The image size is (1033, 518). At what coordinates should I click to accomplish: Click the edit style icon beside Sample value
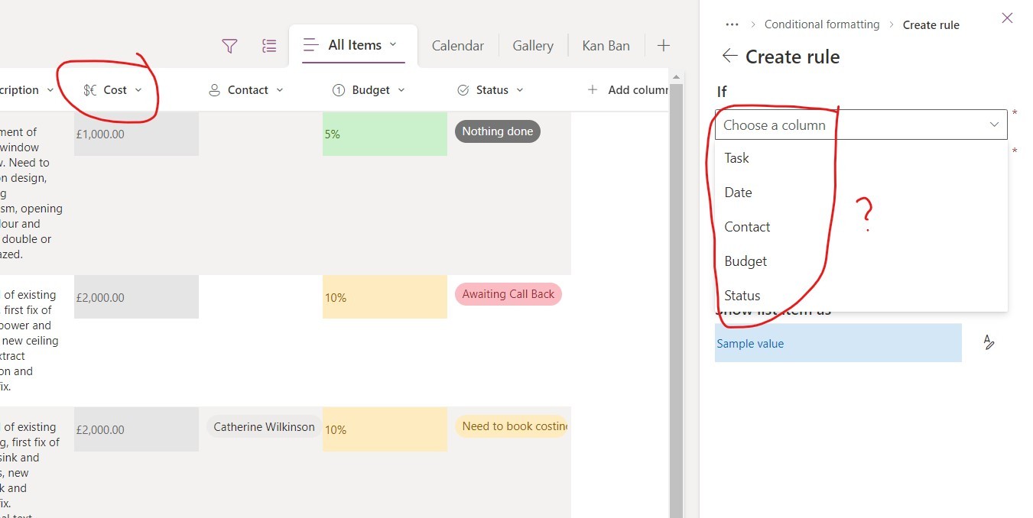[x=989, y=342]
